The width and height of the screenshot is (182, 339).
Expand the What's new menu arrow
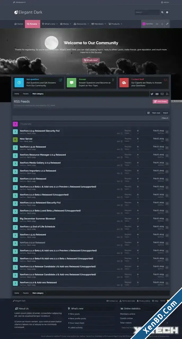point(57,24)
